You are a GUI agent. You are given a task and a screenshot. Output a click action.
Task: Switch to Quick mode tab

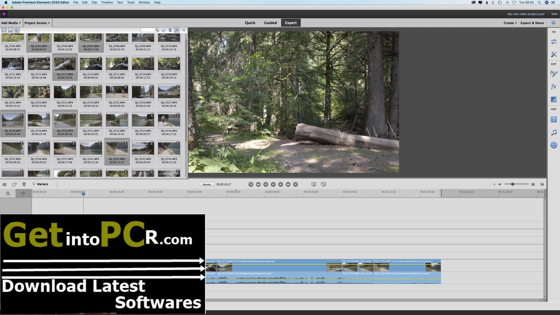pyautogui.click(x=250, y=23)
